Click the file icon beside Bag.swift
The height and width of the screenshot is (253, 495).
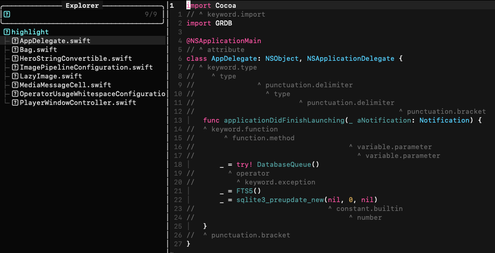point(15,50)
